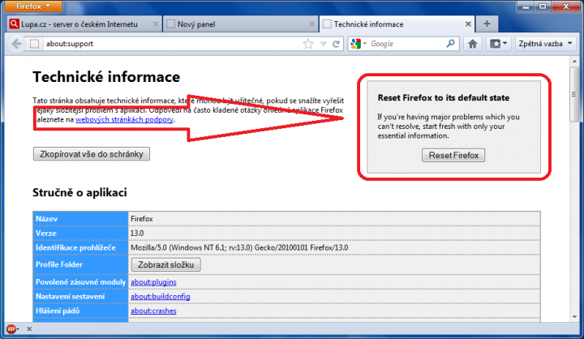Click the Profile Folder row label

(59, 264)
